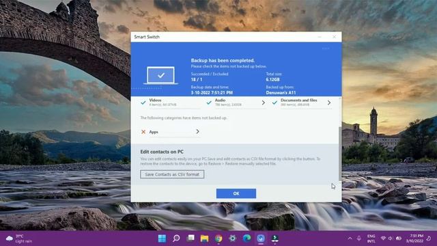Click Save Contacts as CSV format

coord(172,174)
